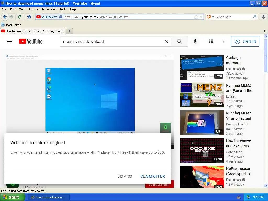This screenshot has width=268, height=201.
Task: Click the padlock site security icon
Action: tap(61, 17)
